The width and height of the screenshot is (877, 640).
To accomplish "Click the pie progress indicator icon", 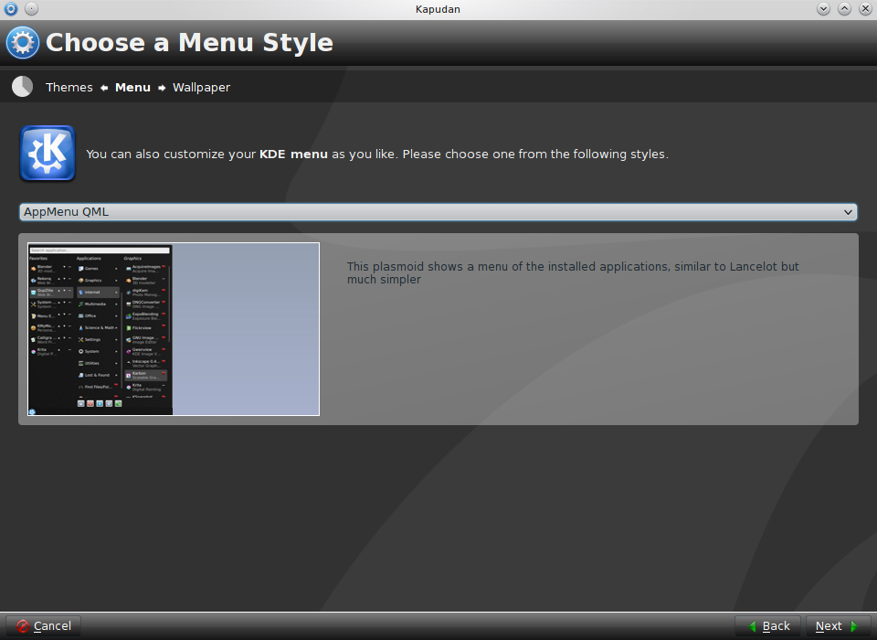I will [22, 87].
